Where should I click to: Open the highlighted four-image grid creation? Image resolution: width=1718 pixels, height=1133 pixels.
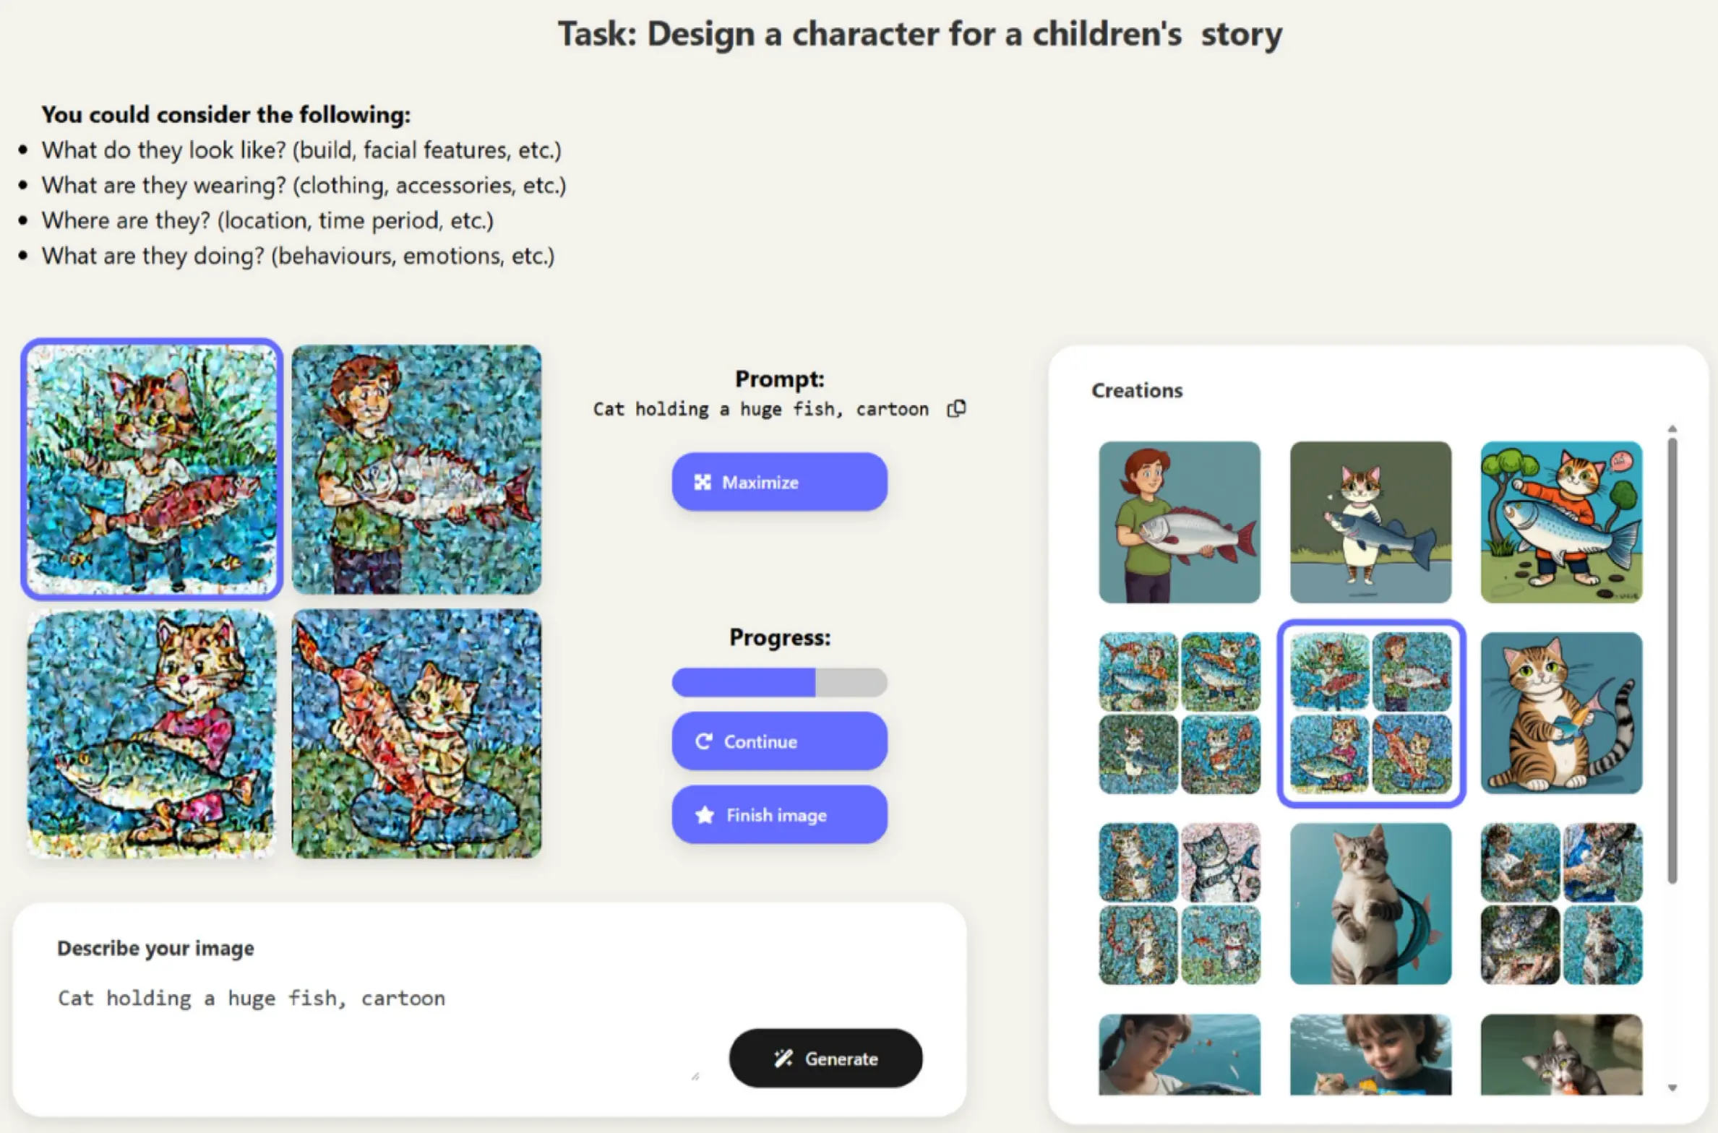click(1370, 713)
